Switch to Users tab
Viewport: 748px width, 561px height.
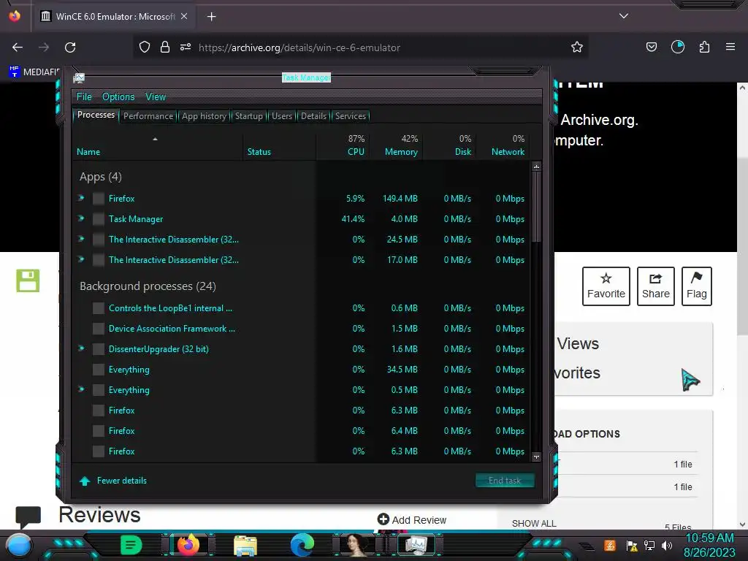tap(282, 116)
